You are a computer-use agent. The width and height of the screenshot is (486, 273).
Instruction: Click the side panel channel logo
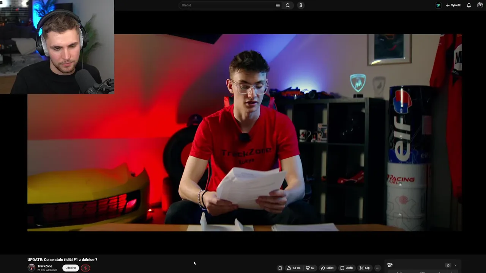coord(390,265)
